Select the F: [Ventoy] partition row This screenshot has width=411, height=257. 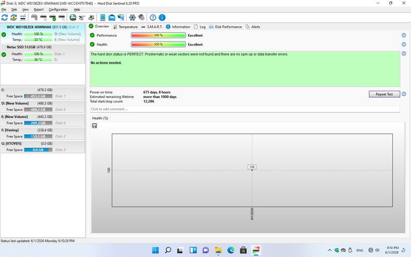click(x=43, y=133)
